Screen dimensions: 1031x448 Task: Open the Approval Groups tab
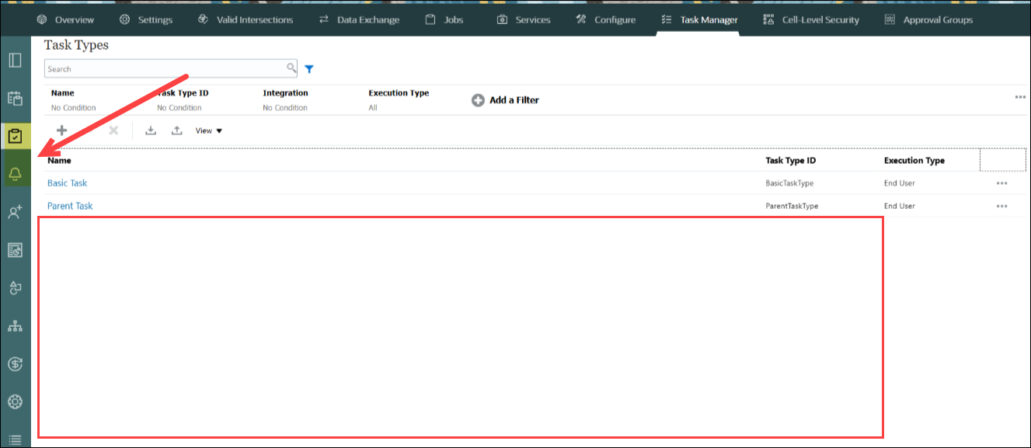pos(928,19)
